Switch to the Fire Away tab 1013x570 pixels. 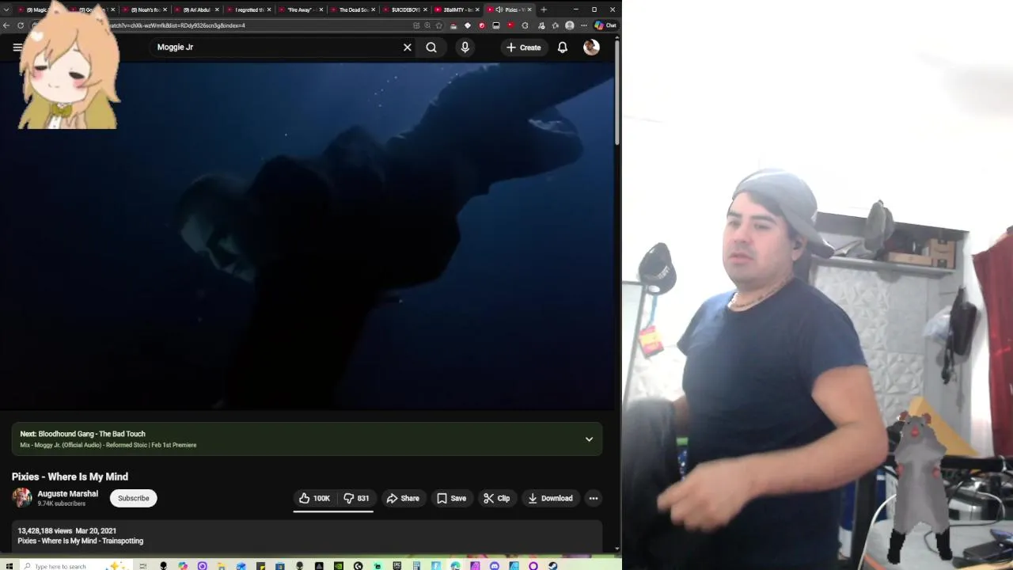[301, 9]
